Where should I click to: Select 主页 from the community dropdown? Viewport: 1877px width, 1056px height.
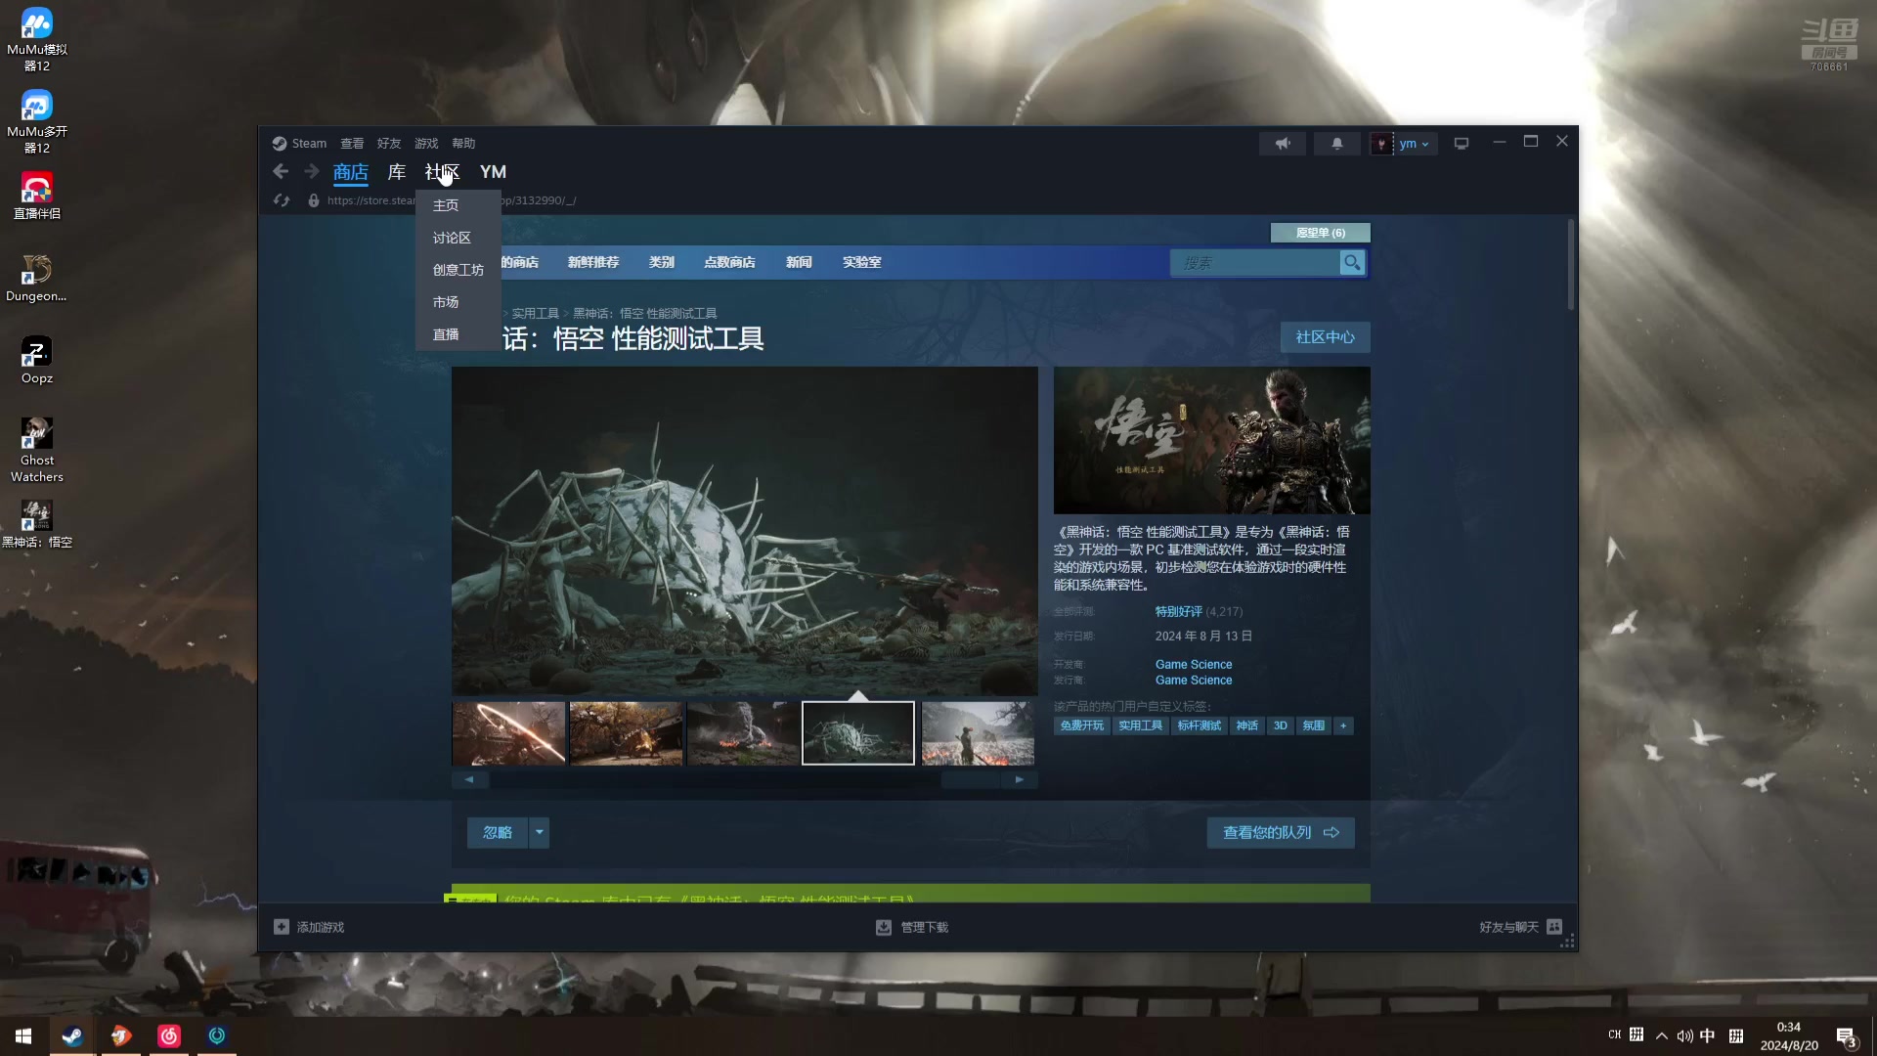tap(458, 205)
